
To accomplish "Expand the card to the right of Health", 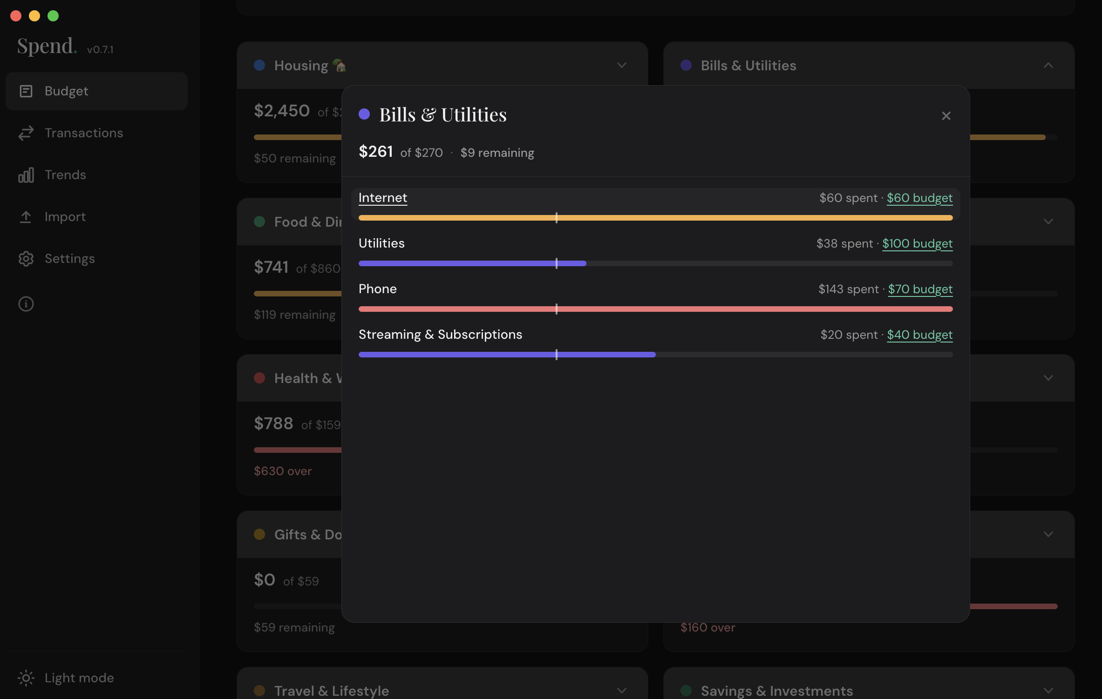I will click(1048, 378).
